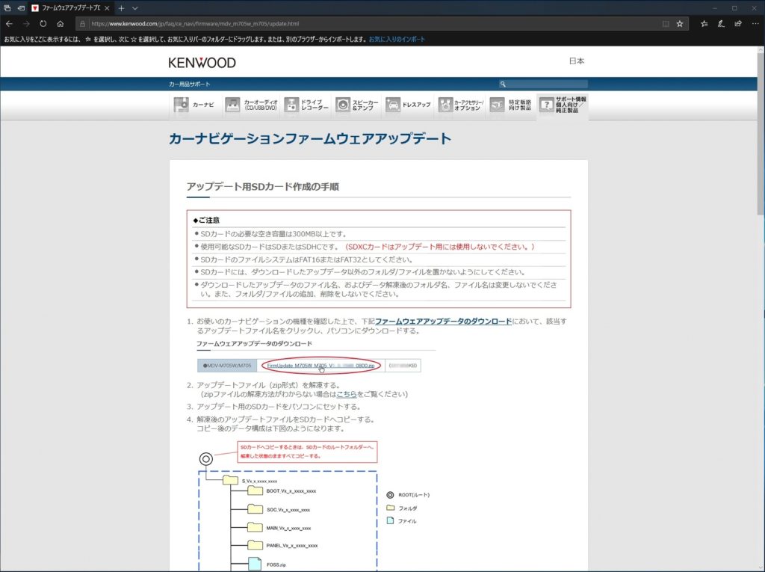765x572 pixels.
Task: Show tabs you've set aside icon
Action: point(7,7)
